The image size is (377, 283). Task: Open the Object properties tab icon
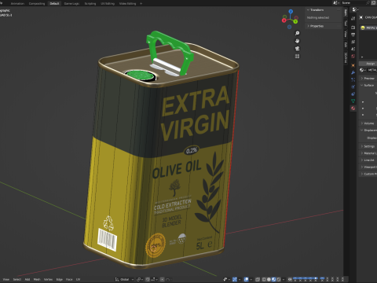353,65
